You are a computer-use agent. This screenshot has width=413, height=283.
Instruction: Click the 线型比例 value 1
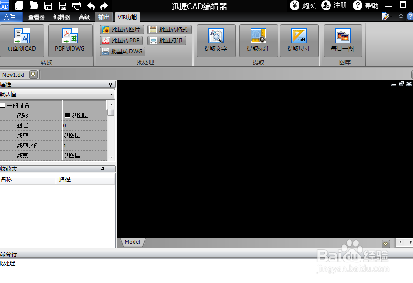pyautogui.click(x=85, y=146)
